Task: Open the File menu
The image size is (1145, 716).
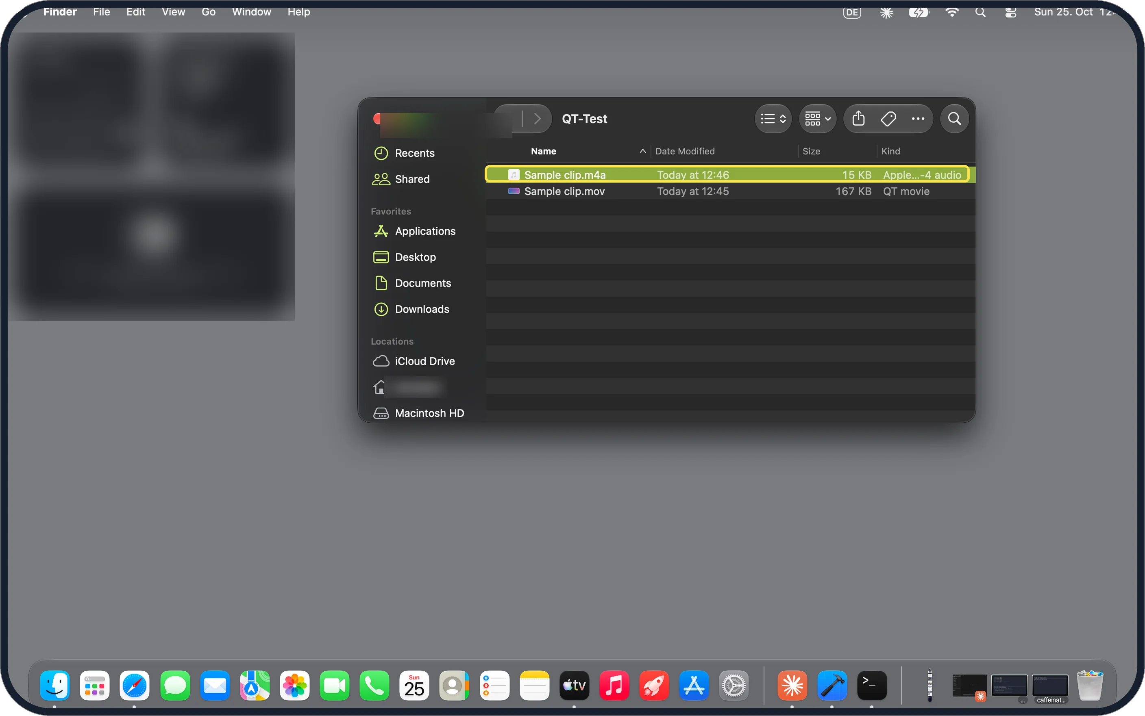Action: 101,12
